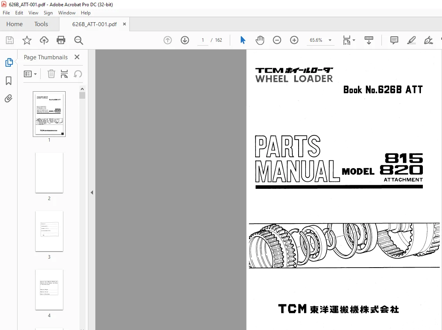Click the print pages icon in thumbnails panel
This screenshot has height=330, width=442.
pos(64,74)
